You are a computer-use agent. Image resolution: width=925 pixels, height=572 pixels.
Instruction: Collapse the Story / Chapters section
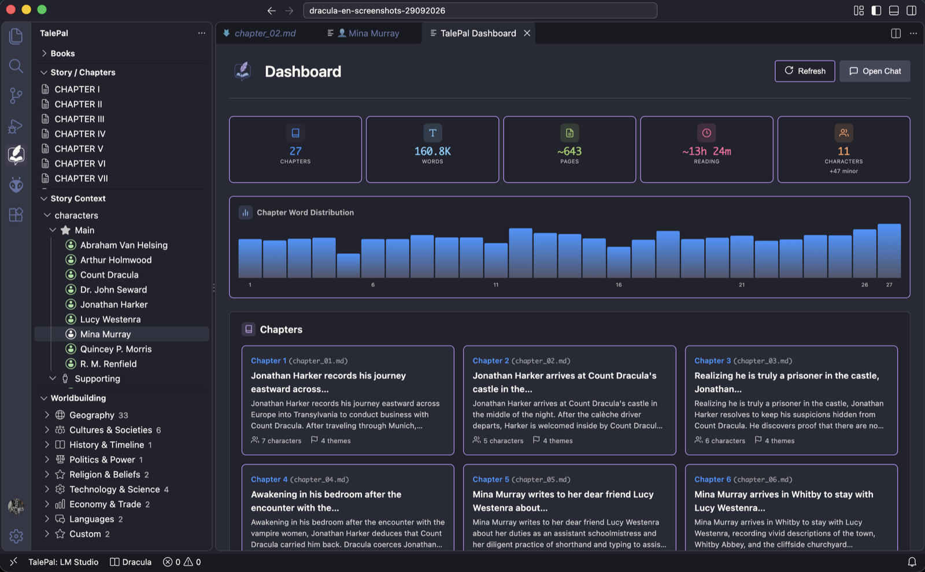[44, 72]
